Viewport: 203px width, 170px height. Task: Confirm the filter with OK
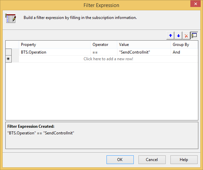120,160
